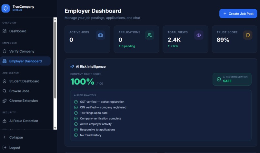Click the people icon in Applications card
The height and width of the screenshot is (153, 260).
[150, 35]
